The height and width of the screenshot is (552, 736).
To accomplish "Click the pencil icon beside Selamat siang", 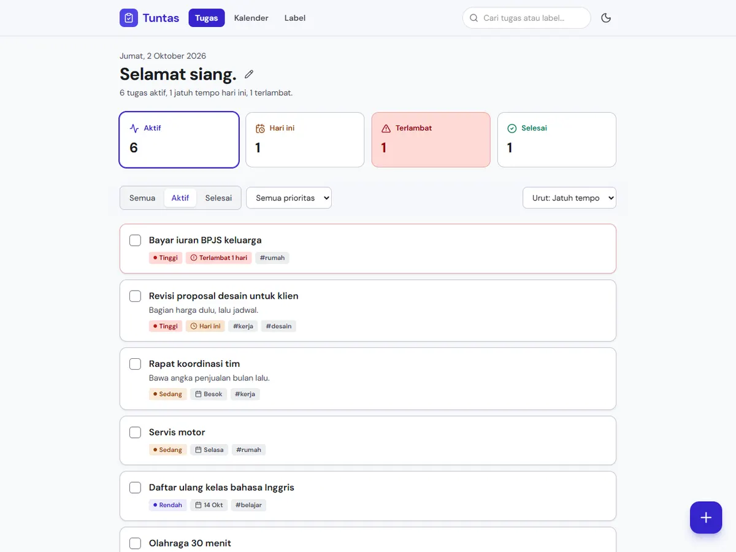I will pos(249,74).
